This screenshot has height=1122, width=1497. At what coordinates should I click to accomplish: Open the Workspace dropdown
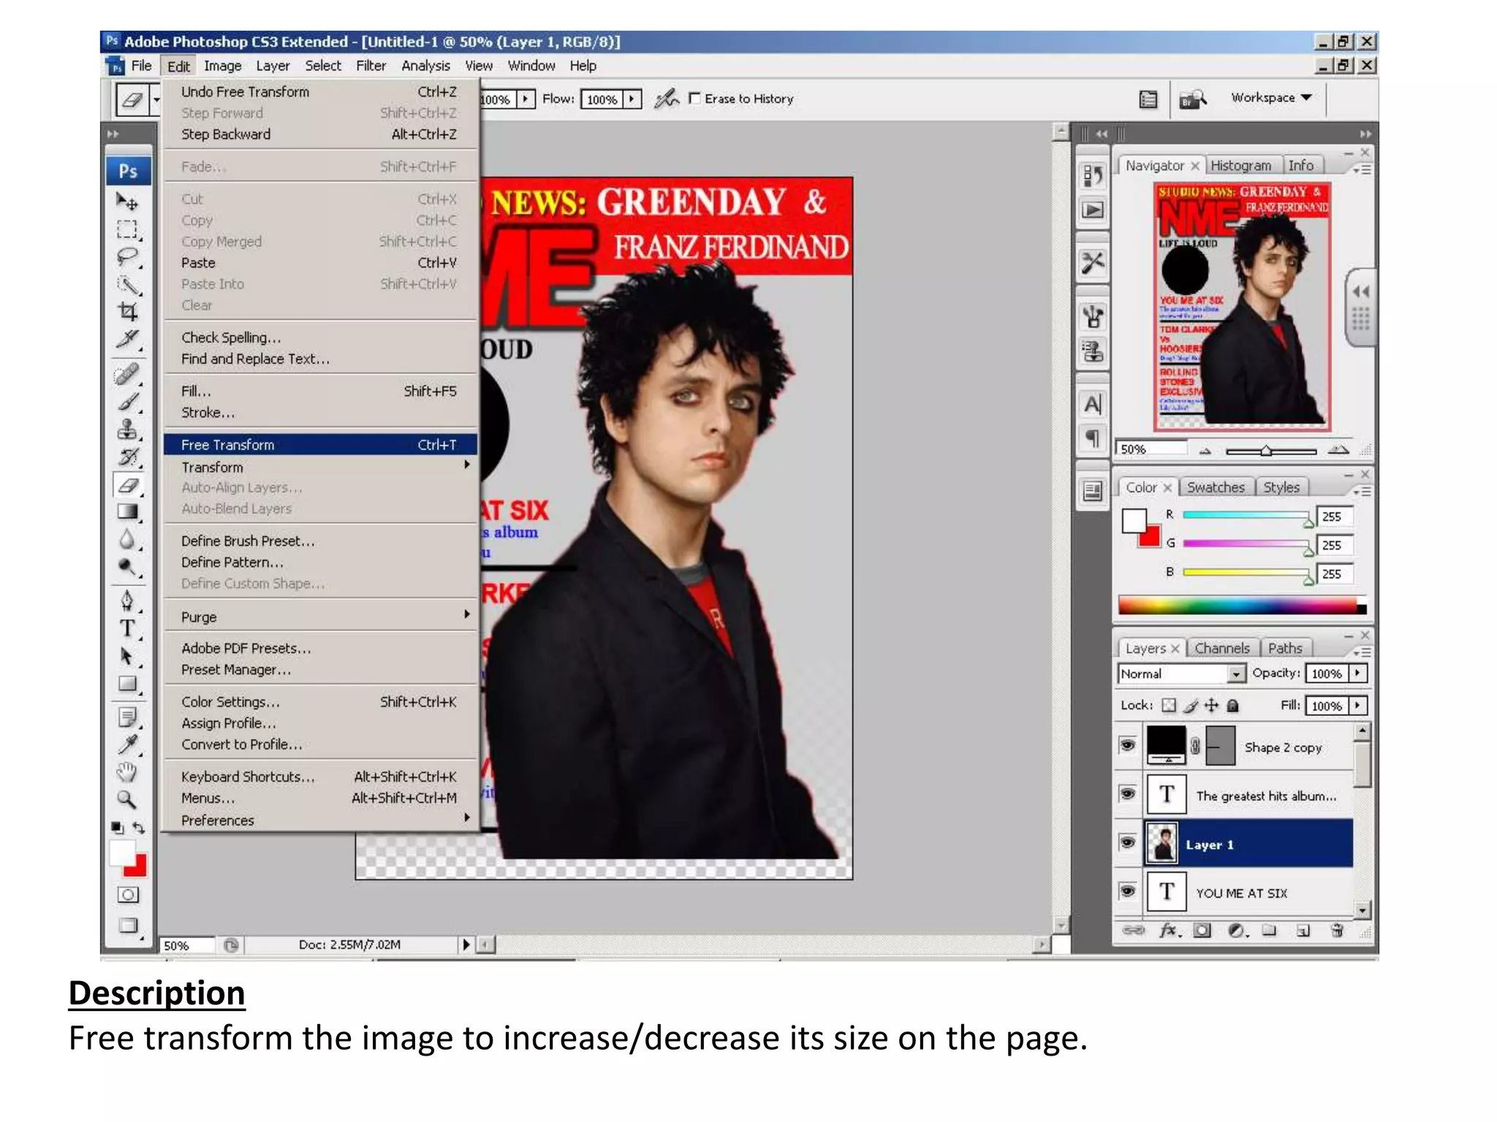coord(1271,97)
